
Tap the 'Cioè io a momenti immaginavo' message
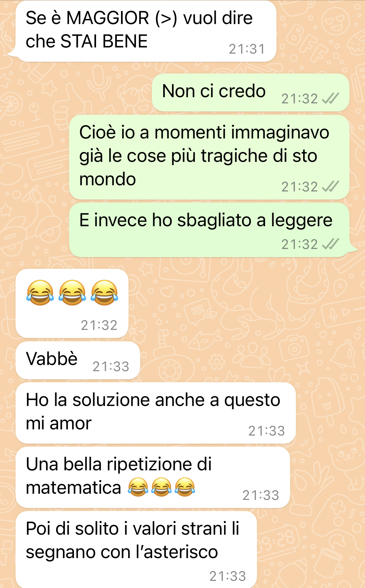coord(209,157)
